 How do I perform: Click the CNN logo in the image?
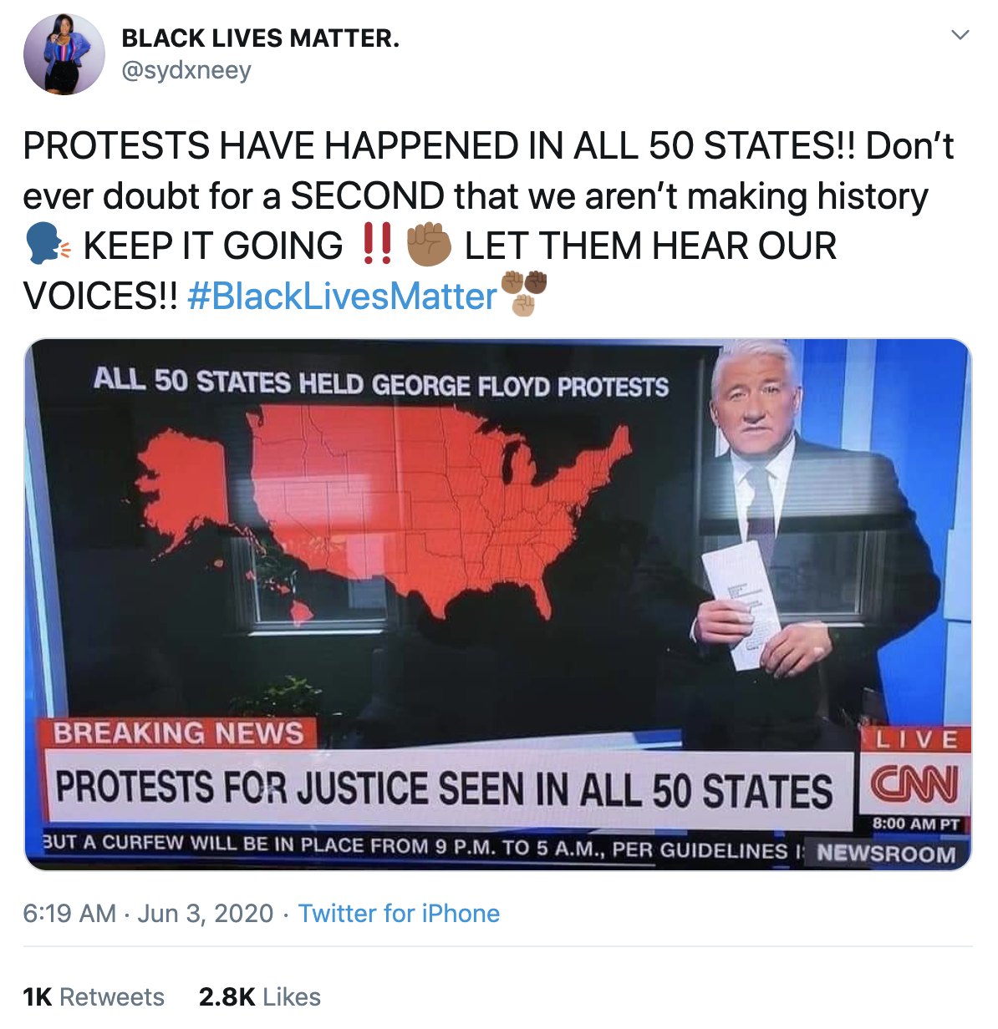[x=914, y=783]
